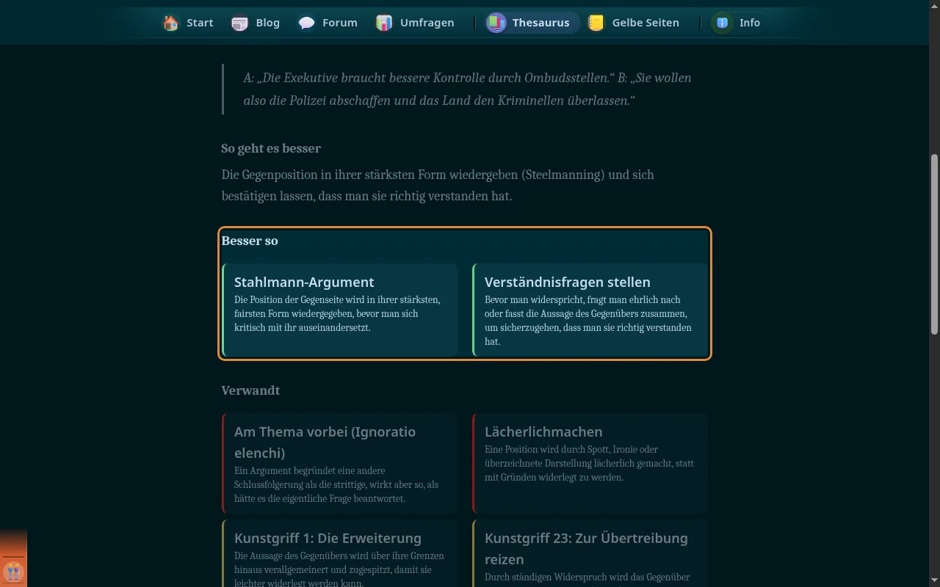Click the Gelbe Seiten notebook icon
This screenshot has width=940, height=587.
pos(596,23)
